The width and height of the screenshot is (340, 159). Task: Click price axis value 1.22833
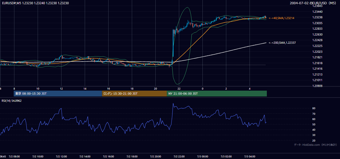coord(318,29)
